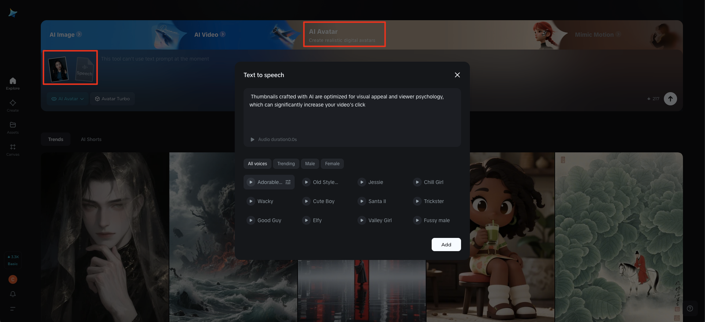Filter voices by Trending
Screen dimensions: 705x322
click(286, 164)
